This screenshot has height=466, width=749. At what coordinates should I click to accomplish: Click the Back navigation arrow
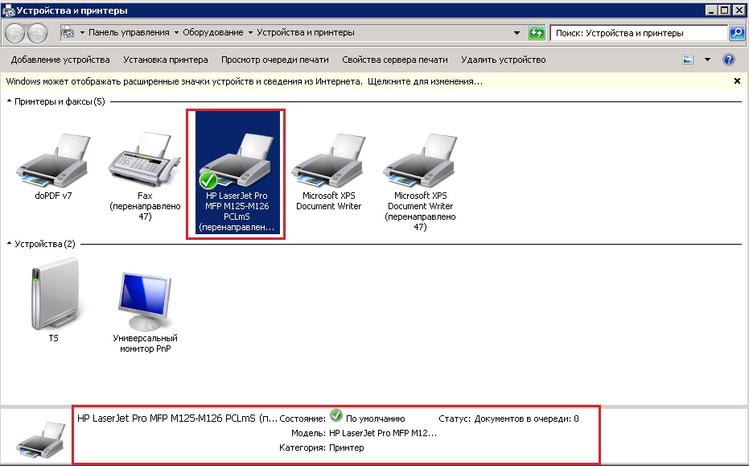(14, 33)
